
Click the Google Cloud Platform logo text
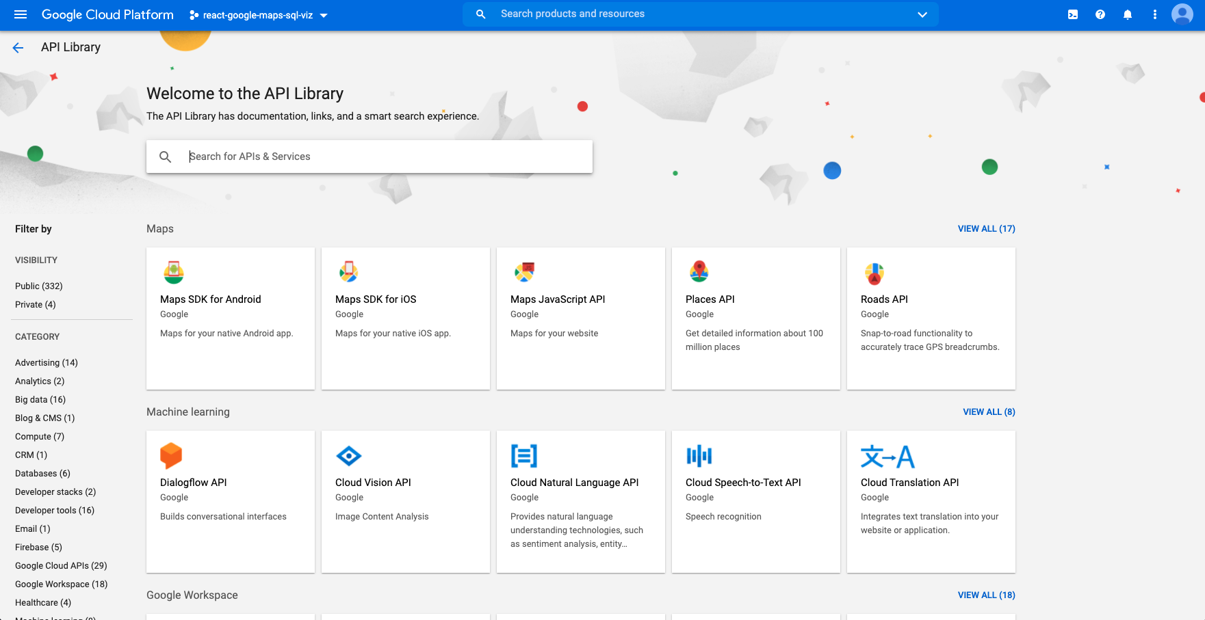107,14
